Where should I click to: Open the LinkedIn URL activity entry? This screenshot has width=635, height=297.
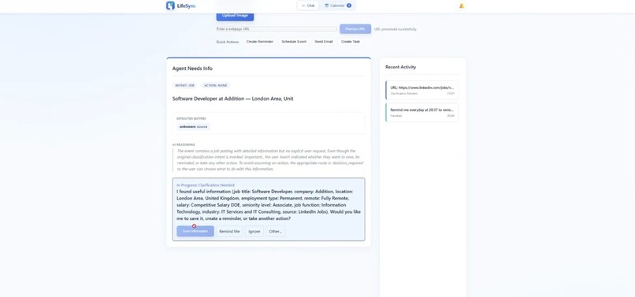click(422, 90)
